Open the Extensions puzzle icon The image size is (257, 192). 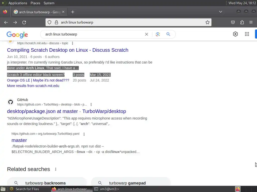click(242, 22)
